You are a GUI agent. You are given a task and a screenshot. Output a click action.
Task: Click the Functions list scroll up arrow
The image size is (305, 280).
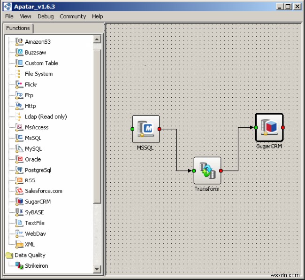97,39
